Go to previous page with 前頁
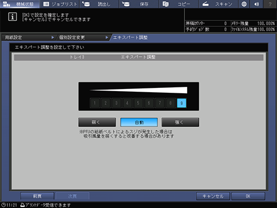277x208 pixels. point(37,196)
